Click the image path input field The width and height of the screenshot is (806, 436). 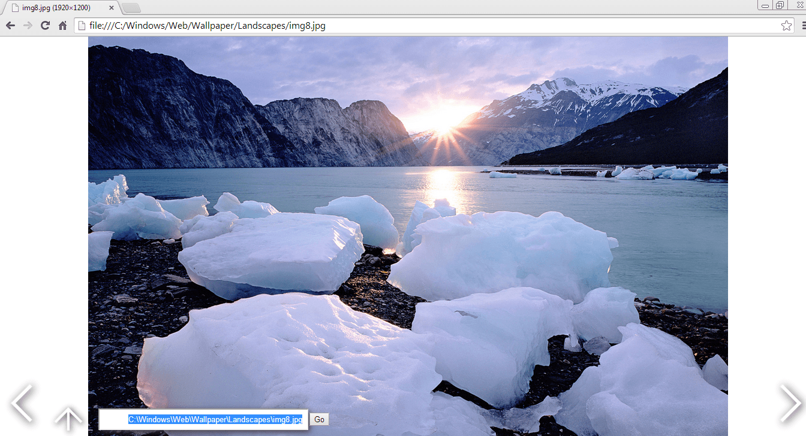[x=203, y=420]
